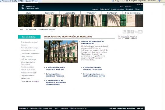Click the browser print icon

tap(127, 1)
